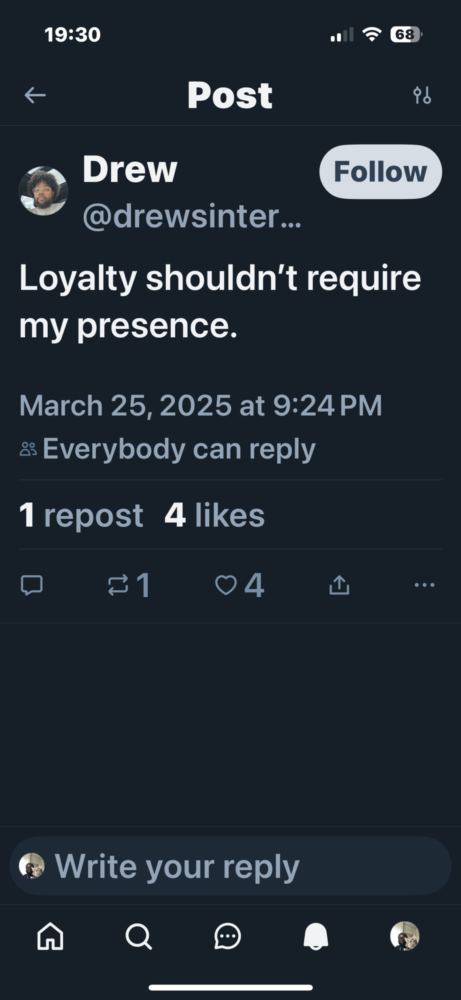Screen dimensions: 461x1000
Task: Tap the reply speech bubble icon
Action: (x=31, y=584)
